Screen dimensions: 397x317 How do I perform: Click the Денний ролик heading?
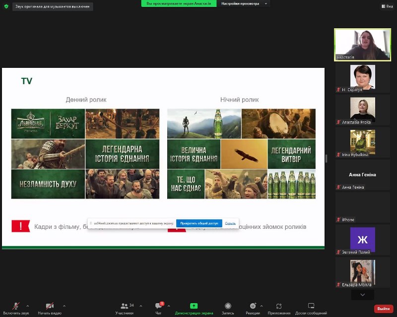86,100
